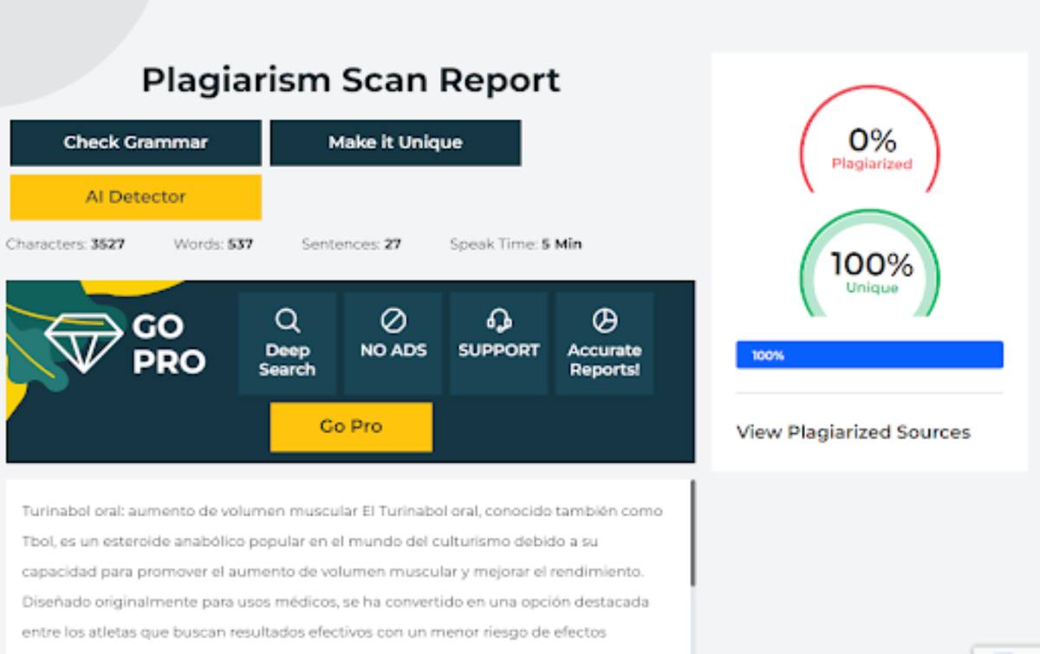Click the Sentences: 27 count

(351, 244)
